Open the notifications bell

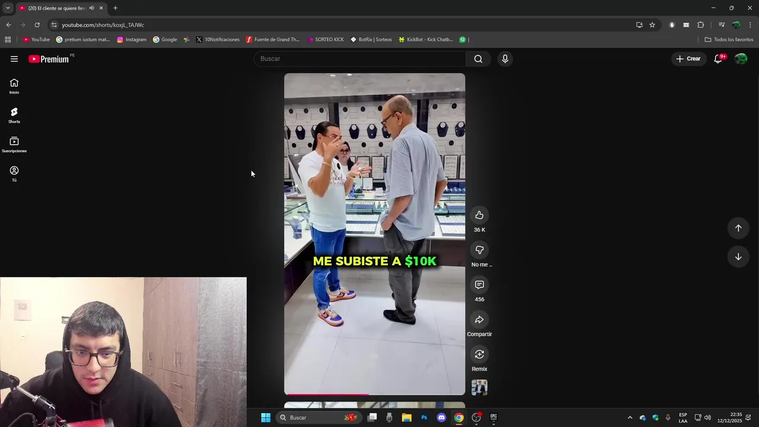718,59
